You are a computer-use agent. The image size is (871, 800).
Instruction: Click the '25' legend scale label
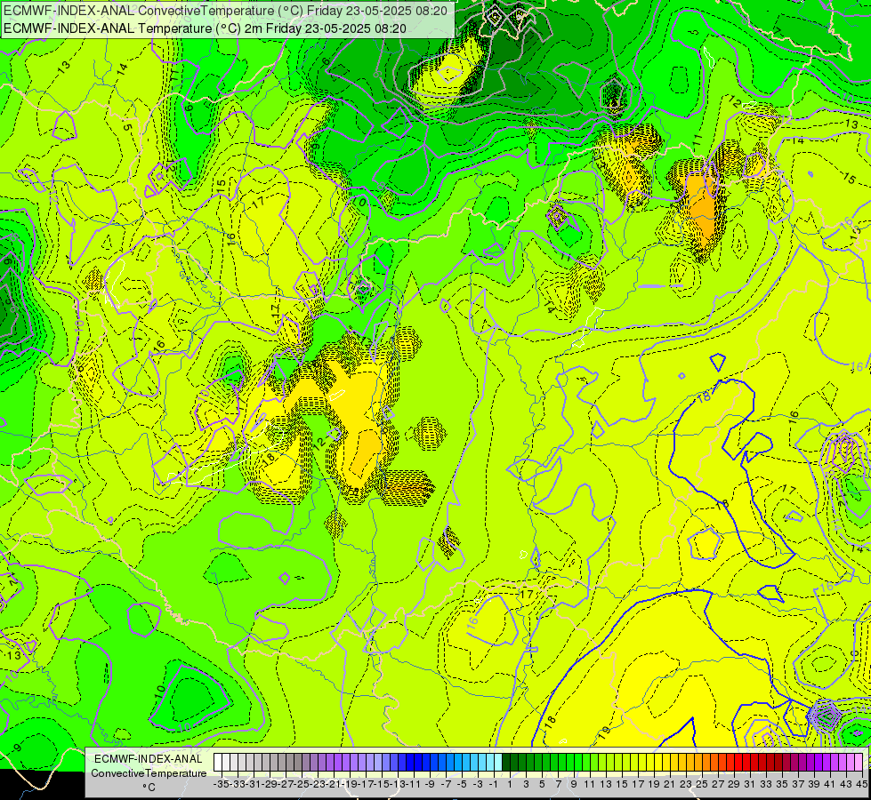[x=702, y=785]
